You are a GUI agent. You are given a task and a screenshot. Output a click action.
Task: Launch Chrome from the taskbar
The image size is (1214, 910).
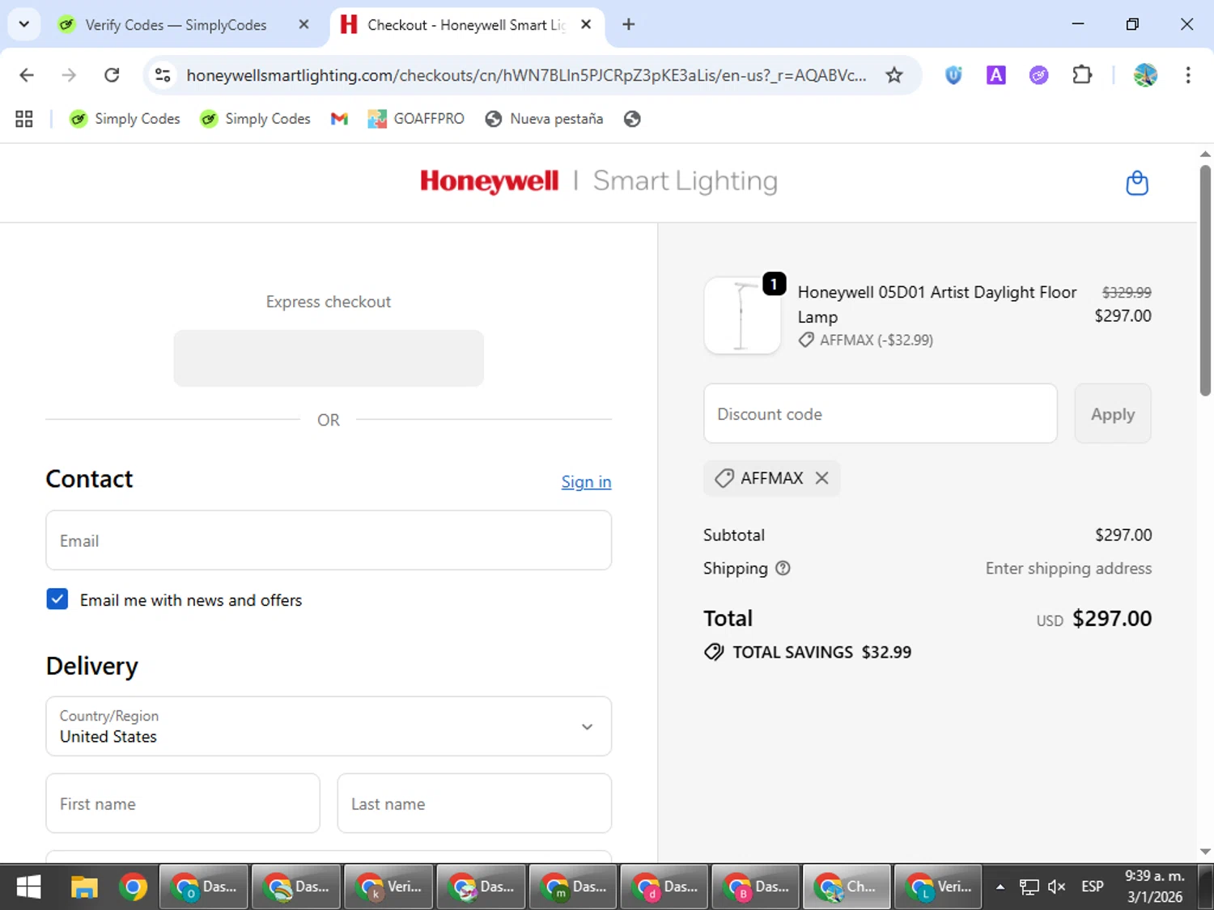coord(133,887)
